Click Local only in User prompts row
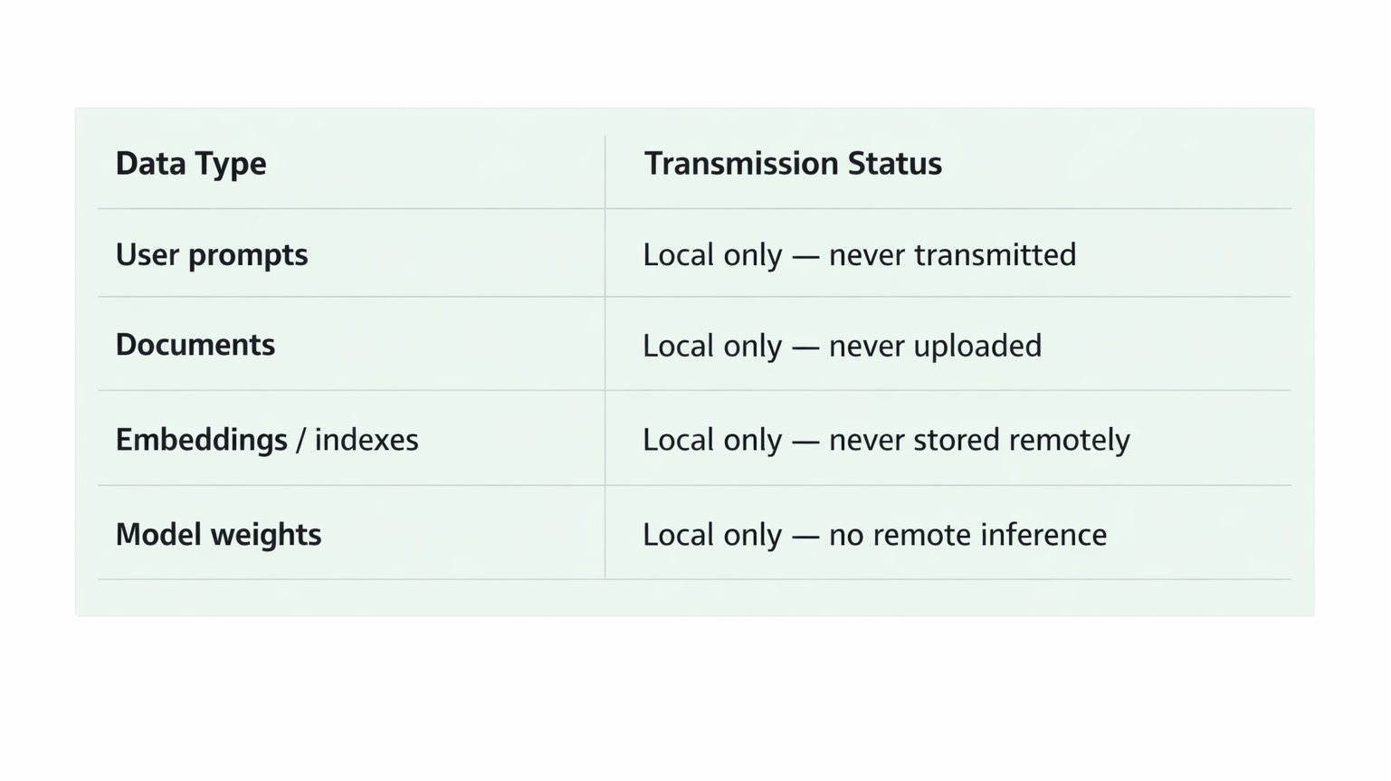This screenshot has width=1391, height=781. point(712,255)
